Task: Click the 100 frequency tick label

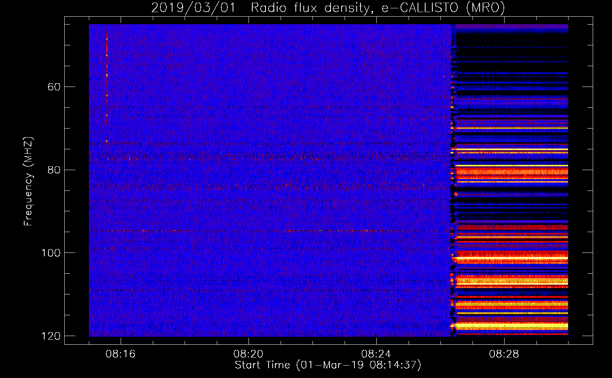Action: pos(51,253)
